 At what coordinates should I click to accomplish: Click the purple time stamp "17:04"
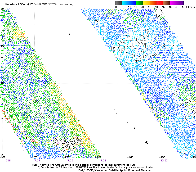(8, 161)
